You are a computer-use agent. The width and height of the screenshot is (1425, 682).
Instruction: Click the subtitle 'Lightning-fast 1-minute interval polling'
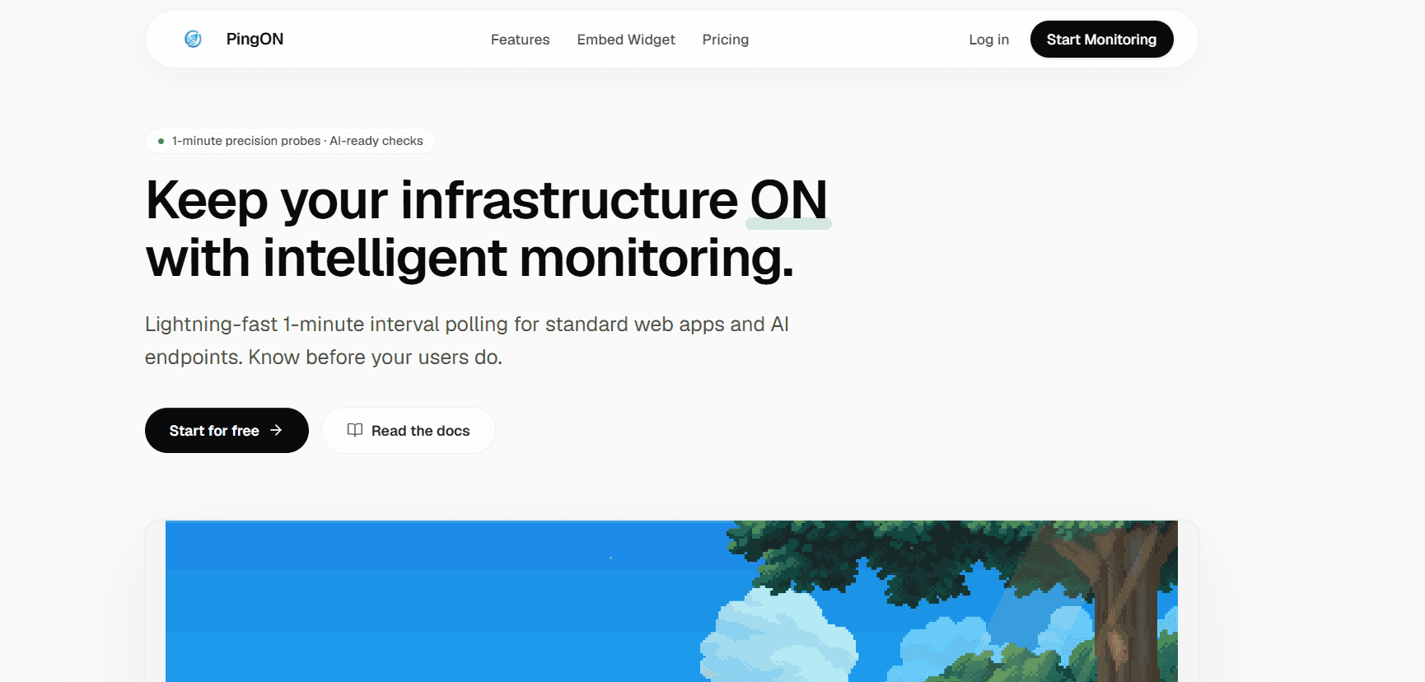click(x=326, y=325)
